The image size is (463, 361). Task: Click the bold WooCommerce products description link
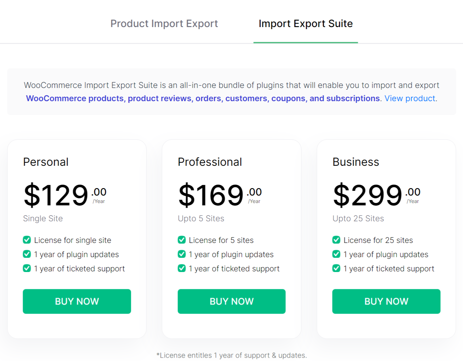pos(203,98)
